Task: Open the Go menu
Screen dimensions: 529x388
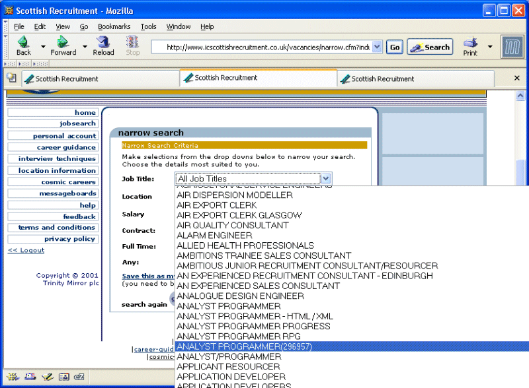Action: click(84, 26)
